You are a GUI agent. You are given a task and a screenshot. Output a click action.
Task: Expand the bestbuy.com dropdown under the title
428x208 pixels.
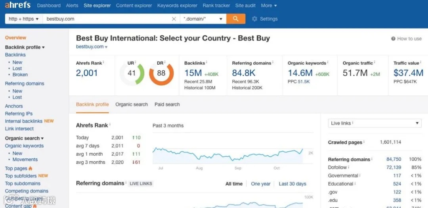[x=92, y=47]
